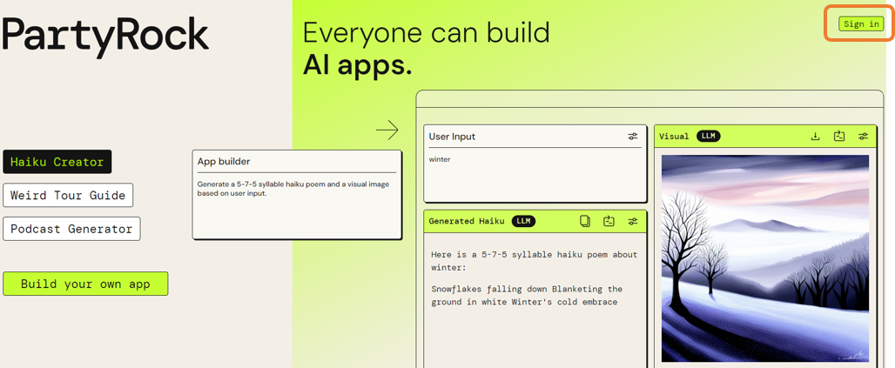Click the LLM badge next to Visual
Image resolution: width=895 pixels, height=368 pixels.
pyautogui.click(x=709, y=137)
